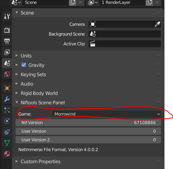The image size is (173, 169).
Task: Grab the Gravity panel drag handle
Action: (x=159, y=65)
